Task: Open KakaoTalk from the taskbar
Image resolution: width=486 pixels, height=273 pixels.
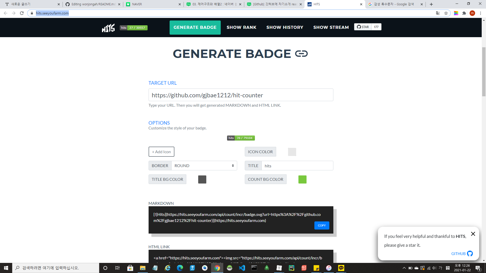Action: pos(341,268)
